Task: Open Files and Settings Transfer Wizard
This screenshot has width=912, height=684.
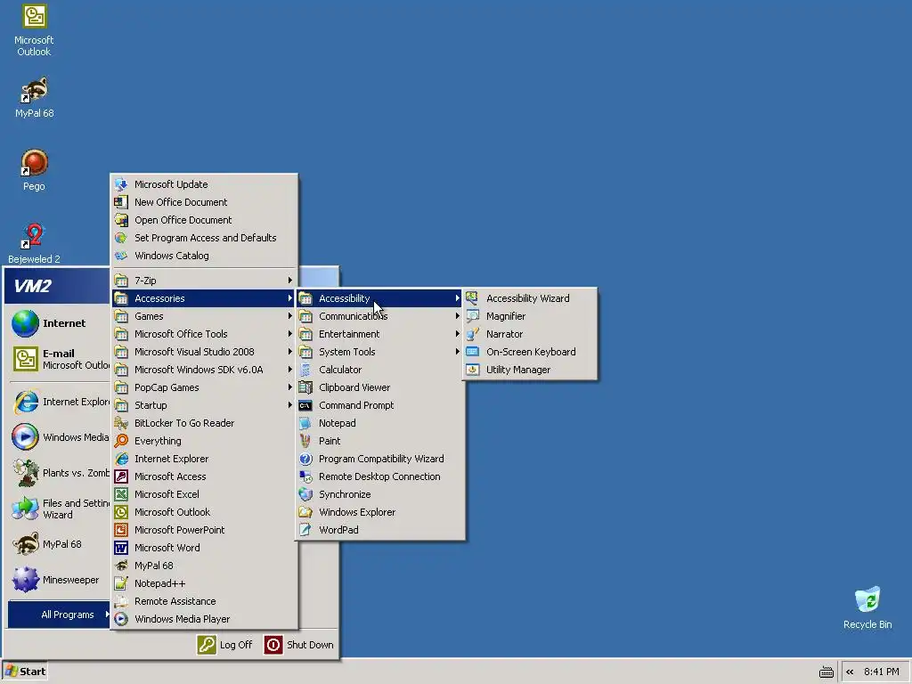Action: click(60, 509)
